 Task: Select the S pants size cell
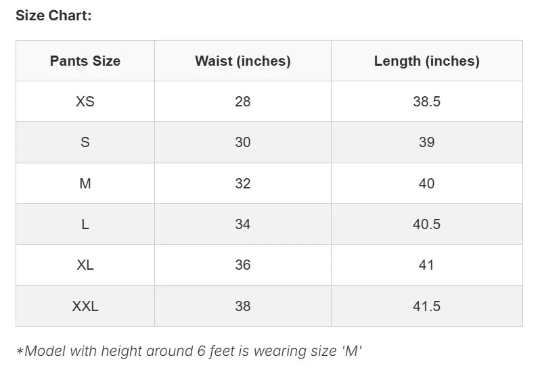click(x=85, y=142)
